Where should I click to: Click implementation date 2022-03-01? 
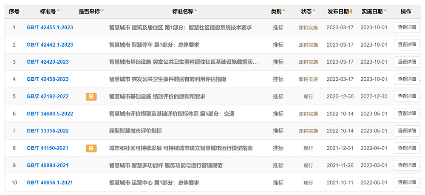tap(374, 166)
